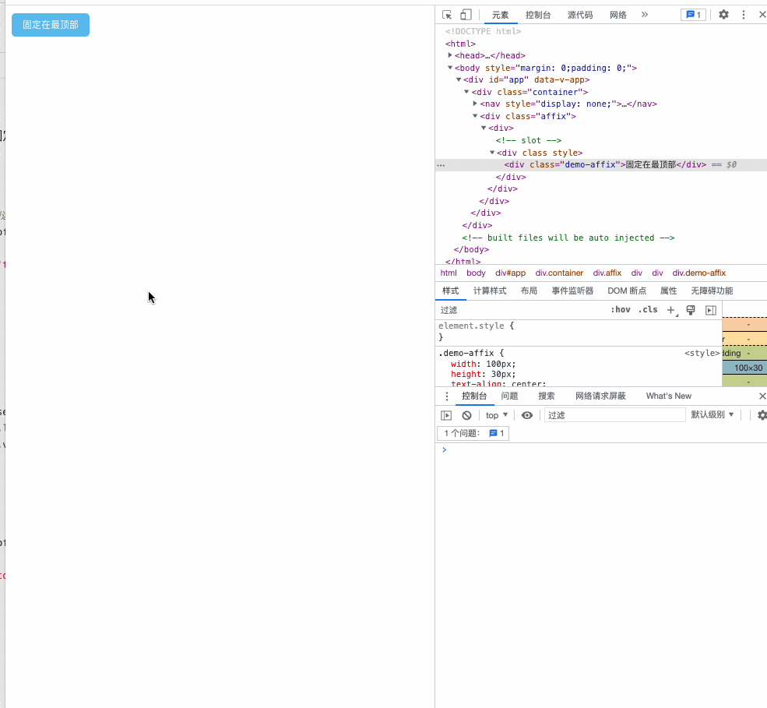767x708 pixels.
Task: Activate the inspect element picker icon
Action: (x=447, y=15)
